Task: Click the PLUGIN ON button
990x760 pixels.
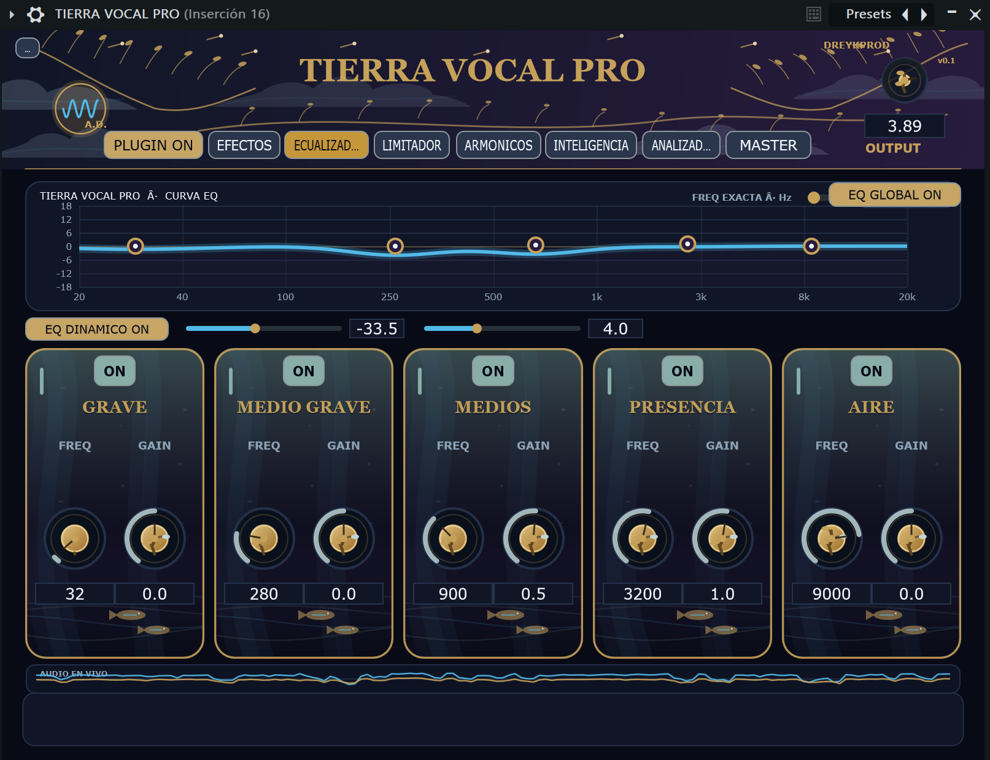Action: coord(153,145)
